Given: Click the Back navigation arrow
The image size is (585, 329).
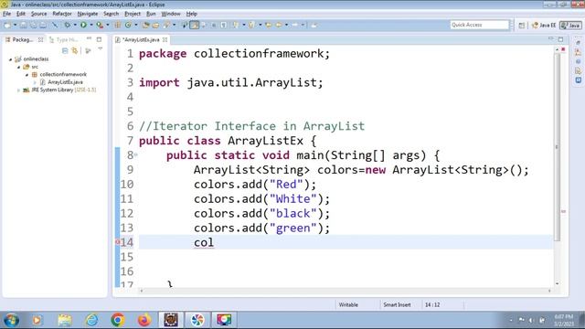Looking at the screenshot, I should 278,25.
